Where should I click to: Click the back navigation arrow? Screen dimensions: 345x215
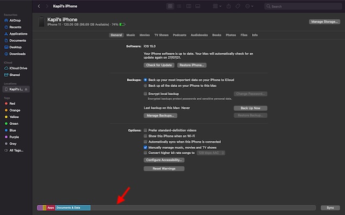point(39,6)
